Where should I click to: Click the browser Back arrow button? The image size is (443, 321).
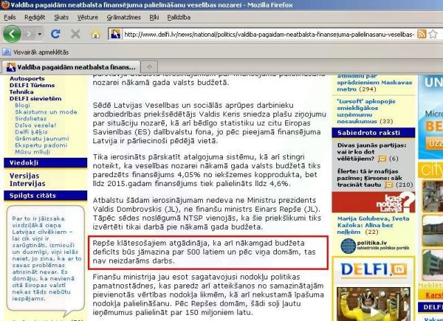(x=13, y=33)
